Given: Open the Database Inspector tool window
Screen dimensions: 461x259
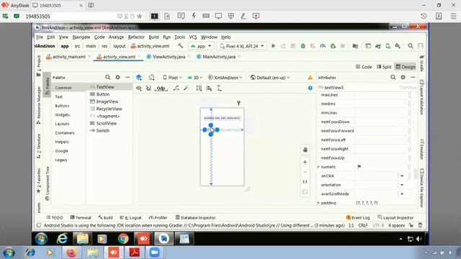Looking at the screenshot, I should pyautogui.click(x=195, y=217).
